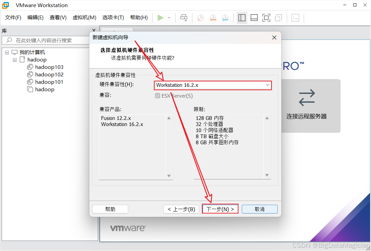The width and height of the screenshot is (371, 251).
Task: Open the 查看(V) menu
Action: pyautogui.click(x=58, y=18)
